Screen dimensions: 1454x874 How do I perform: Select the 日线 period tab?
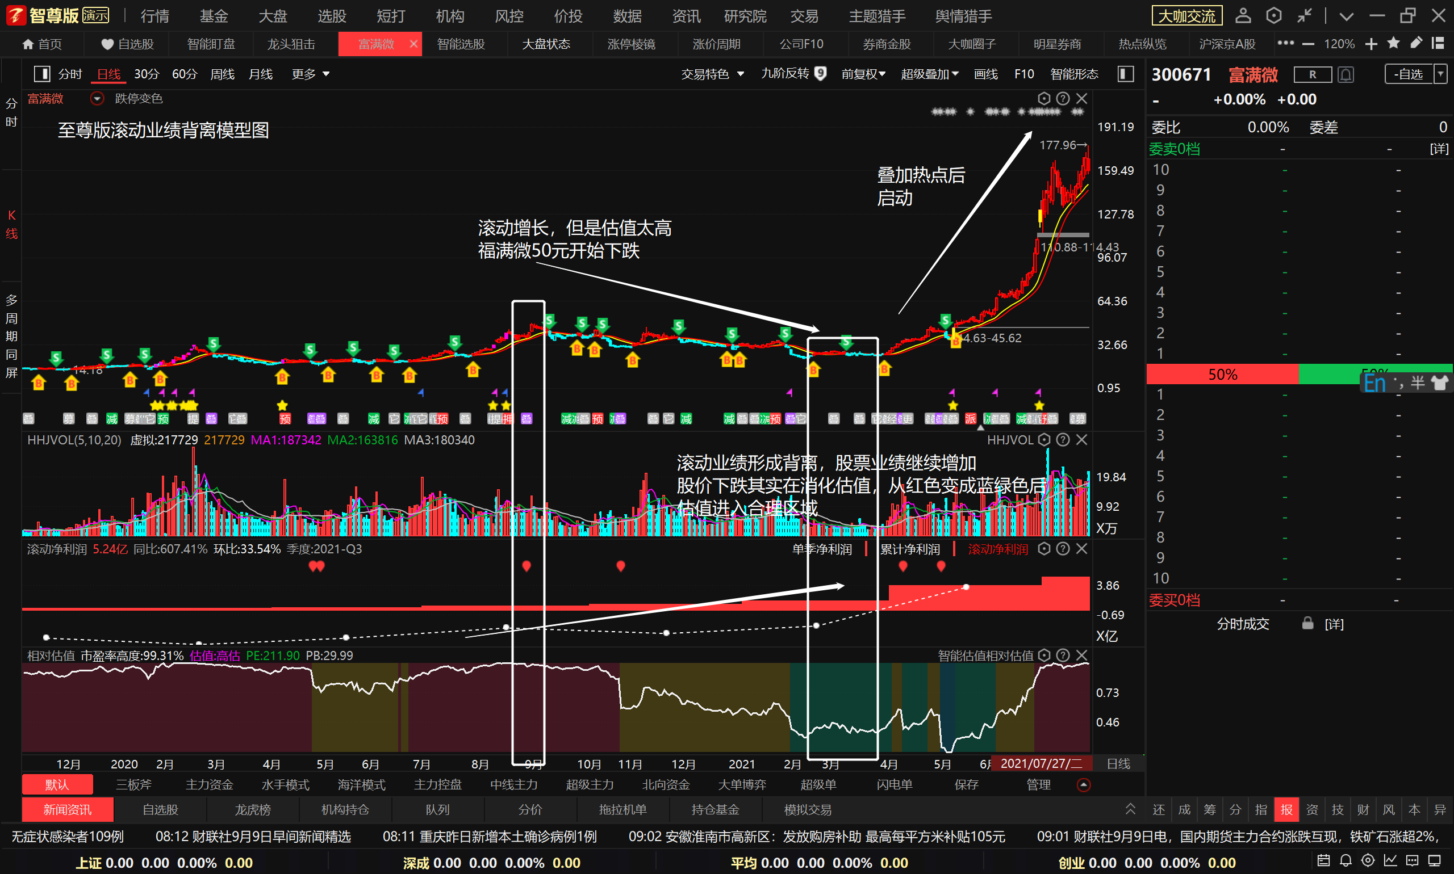click(x=108, y=74)
